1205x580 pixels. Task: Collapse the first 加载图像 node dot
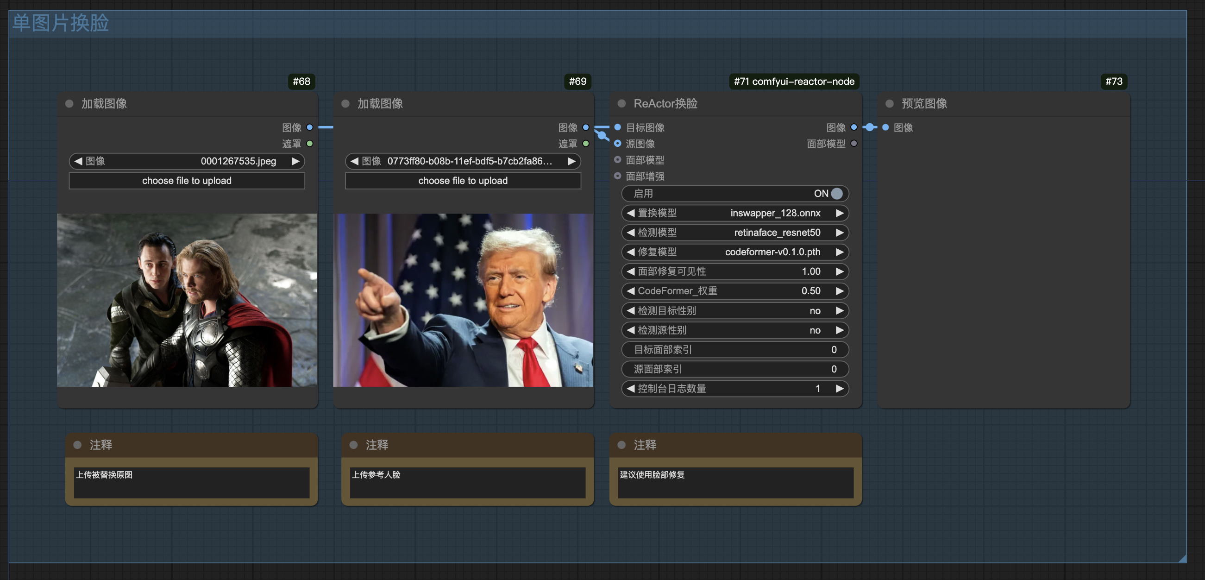pyautogui.click(x=69, y=103)
